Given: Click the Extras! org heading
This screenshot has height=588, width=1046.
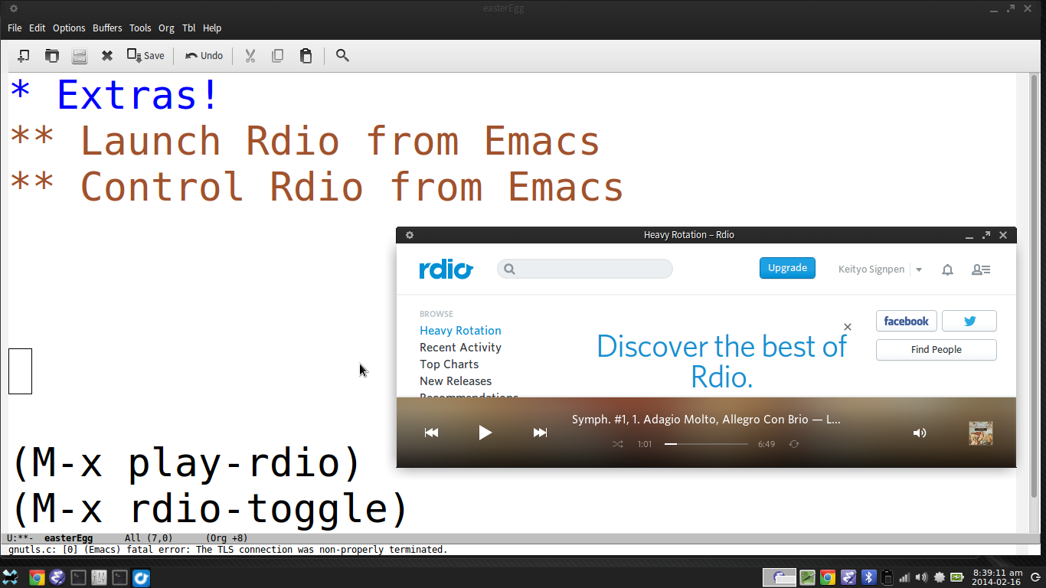Looking at the screenshot, I should (x=115, y=95).
